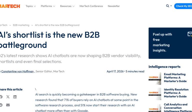
Task: Expand the Topics menu chevron
Action: click(x=35, y=6)
